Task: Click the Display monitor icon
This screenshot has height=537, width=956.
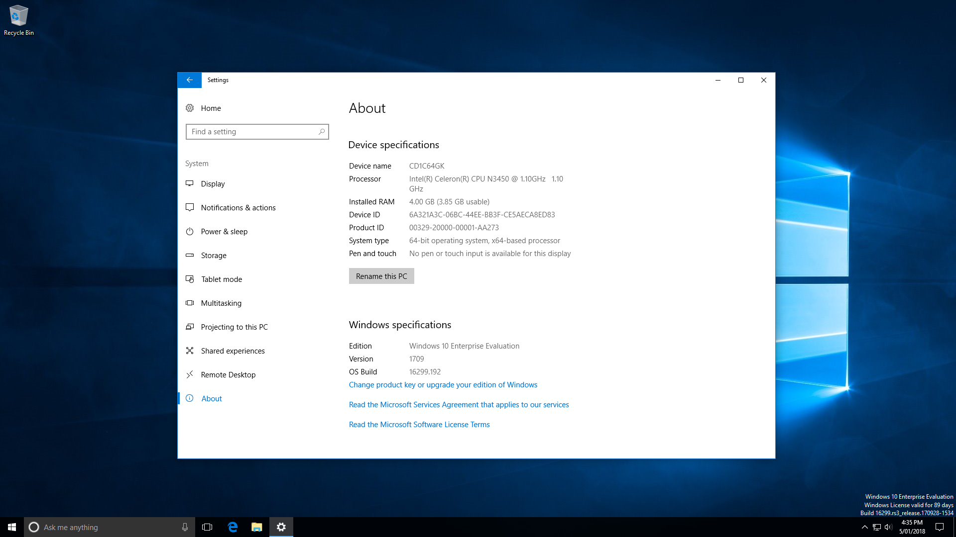Action: pyautogui.click(x=190, y=183)
